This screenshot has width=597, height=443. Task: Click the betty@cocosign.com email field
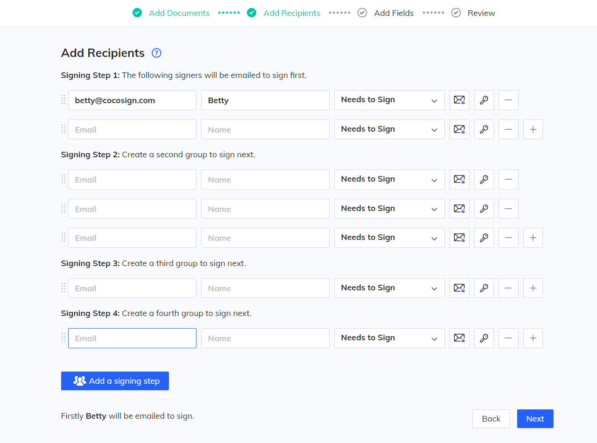coord(132,100)
